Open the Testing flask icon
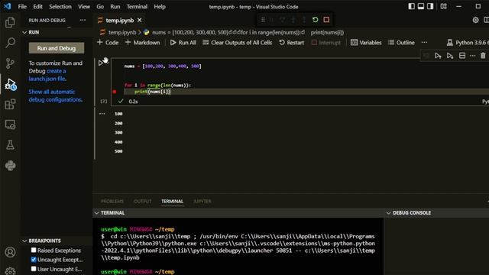This screenshot has width=489, height=275. 10,145
